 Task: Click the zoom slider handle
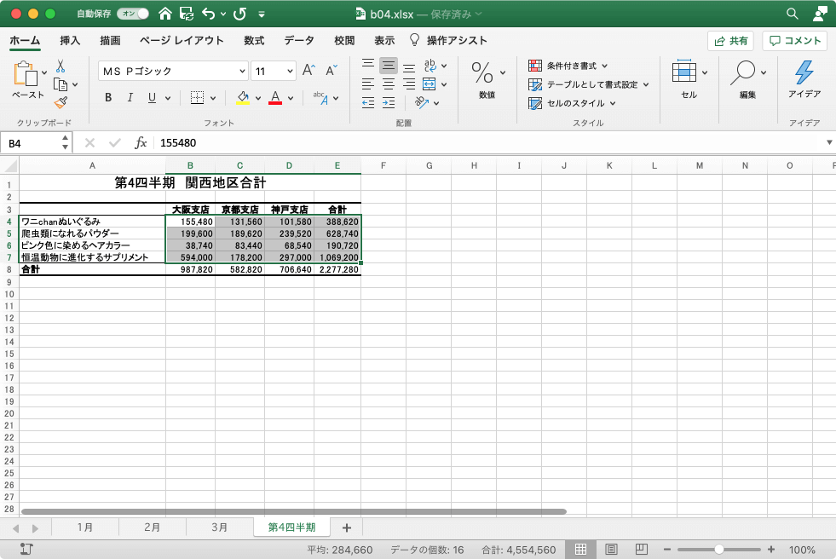click(x=718, y=550)
